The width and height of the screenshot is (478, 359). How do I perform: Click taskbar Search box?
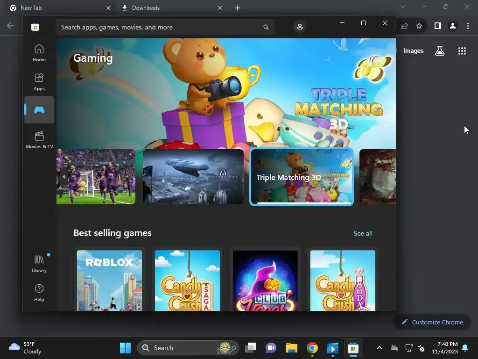coord(188,348)
